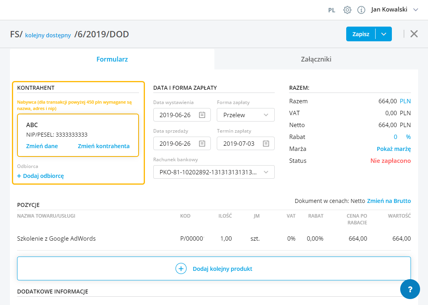Open calendar for Data wystawienia
This screenshot has height=305, width=428.
tap(202, 115)
